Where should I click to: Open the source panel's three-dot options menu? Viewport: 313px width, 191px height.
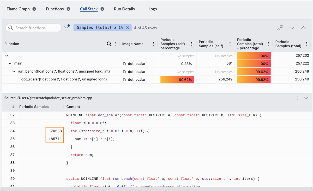pyautogui.click(x=298, y=98)
